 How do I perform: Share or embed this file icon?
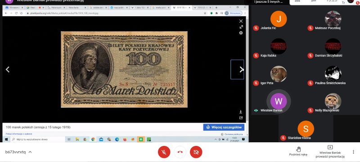click(x=241, y=118)
